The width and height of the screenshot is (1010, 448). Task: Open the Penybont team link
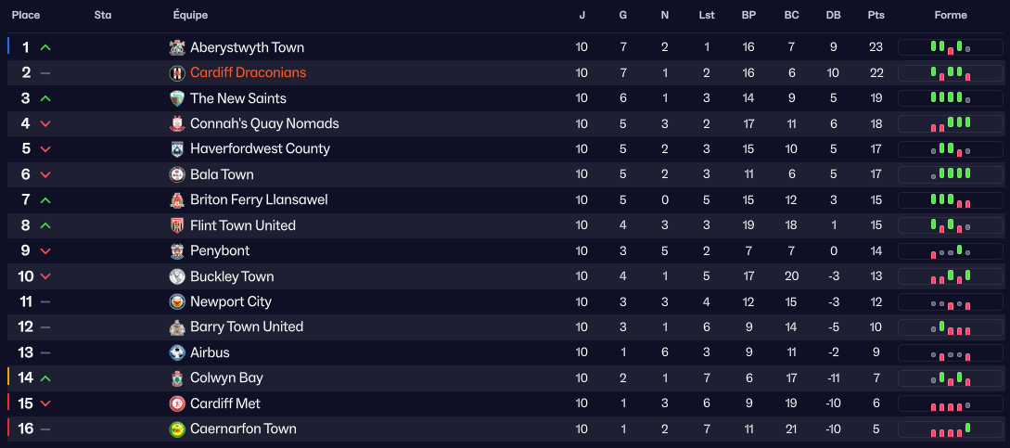220,250
